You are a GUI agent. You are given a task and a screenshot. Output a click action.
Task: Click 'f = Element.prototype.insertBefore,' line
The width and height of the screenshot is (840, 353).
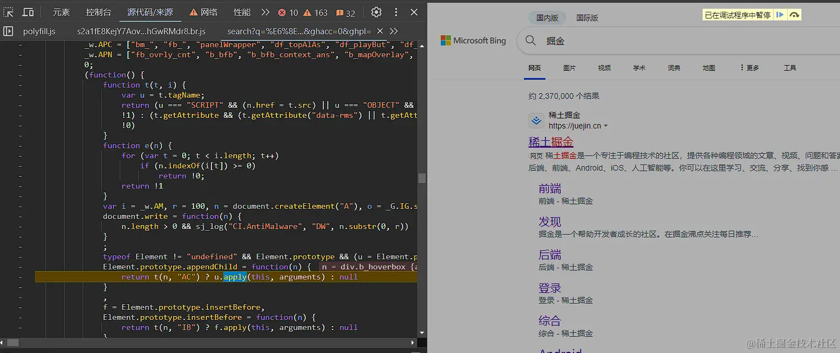[184, 307]
